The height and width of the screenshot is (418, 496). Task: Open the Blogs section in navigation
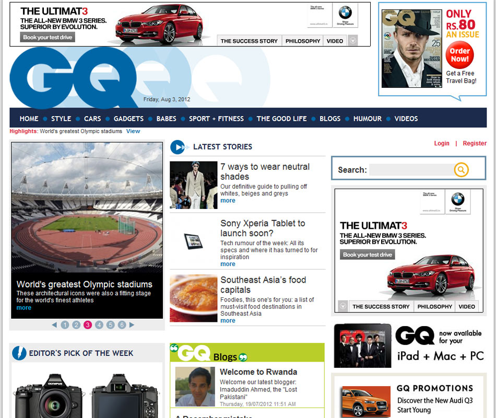(x=330, y=119)
